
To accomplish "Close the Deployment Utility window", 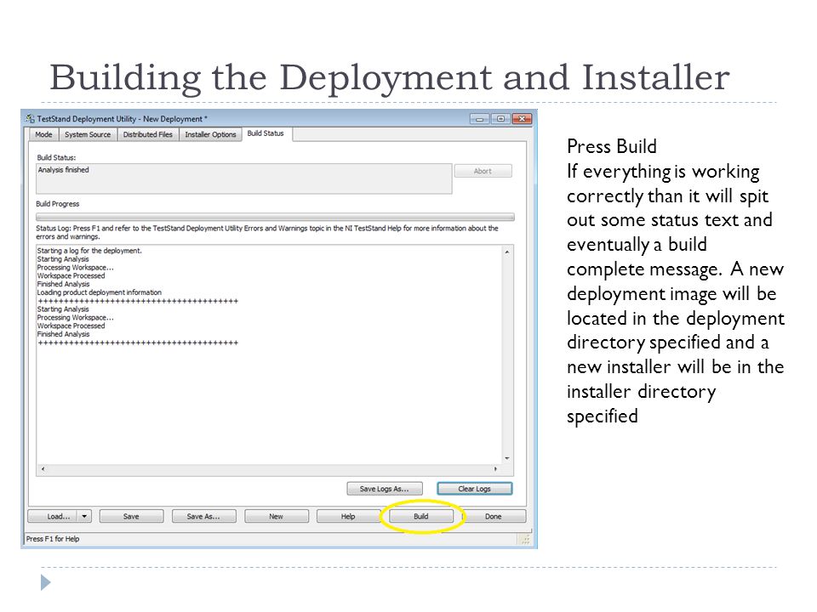I will 522,119.
